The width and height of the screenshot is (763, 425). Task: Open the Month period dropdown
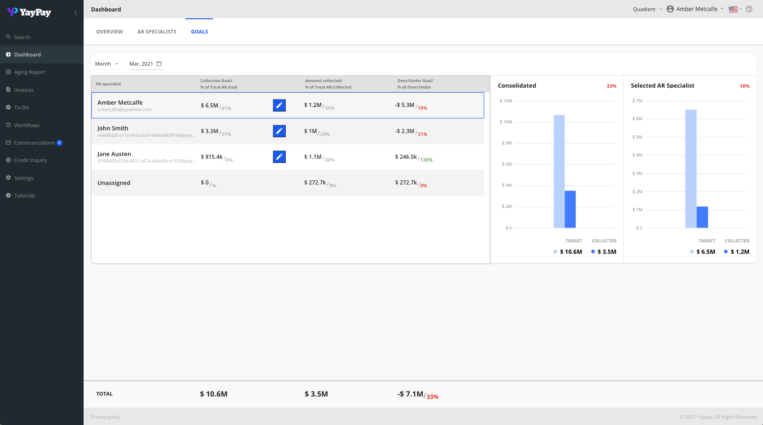[107, 64]
